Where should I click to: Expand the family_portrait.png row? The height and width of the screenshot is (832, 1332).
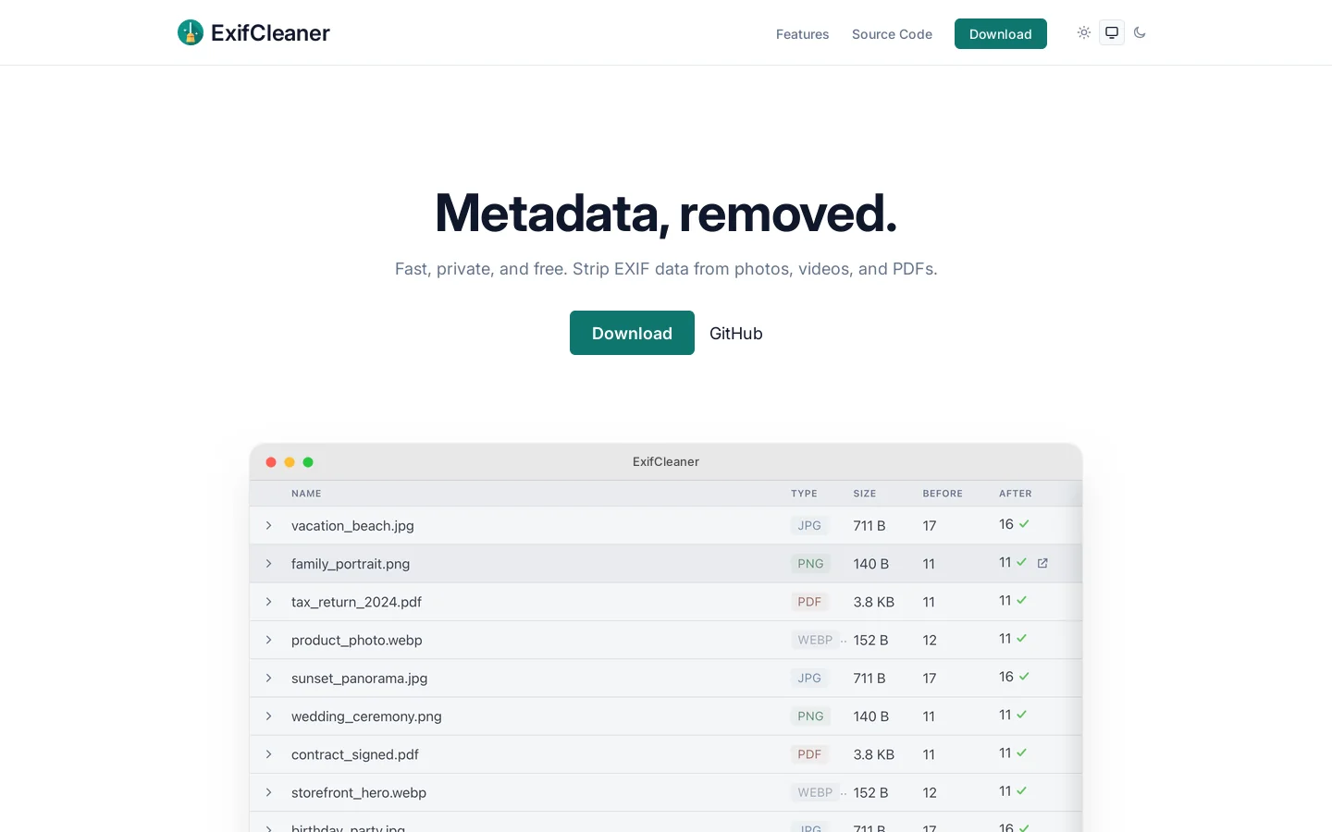pyautogui.click(x=269, y=563)
